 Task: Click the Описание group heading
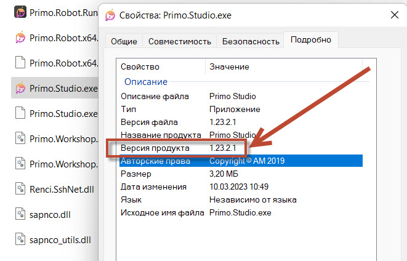146,81
